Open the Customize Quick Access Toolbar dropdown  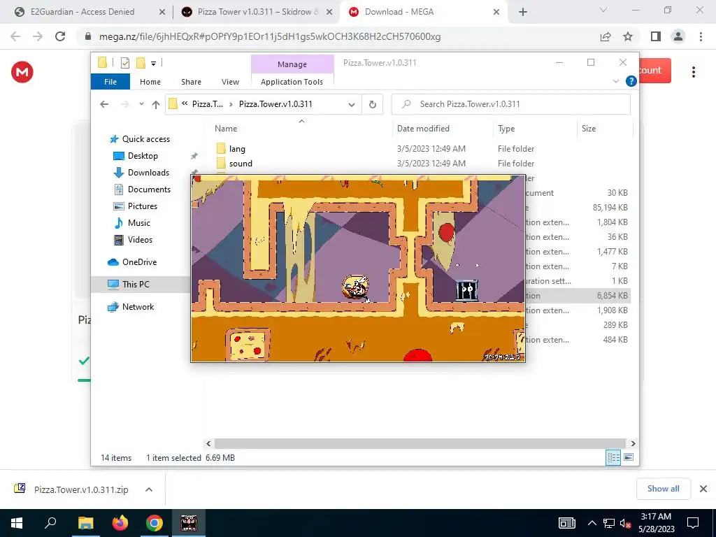153,64
